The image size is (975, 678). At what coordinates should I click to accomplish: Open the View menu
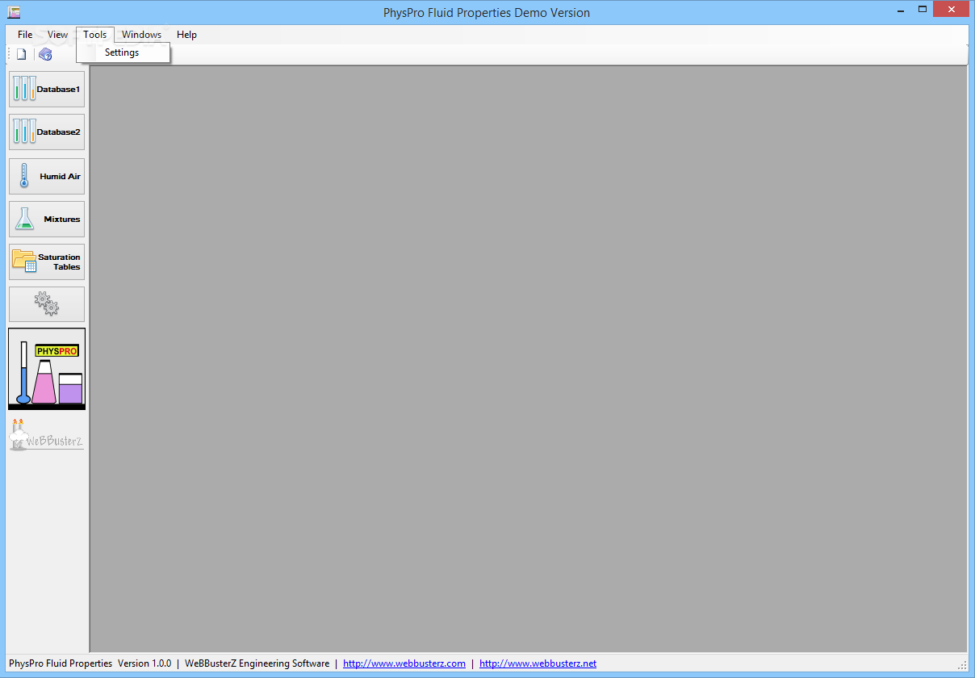pos(57,35)
